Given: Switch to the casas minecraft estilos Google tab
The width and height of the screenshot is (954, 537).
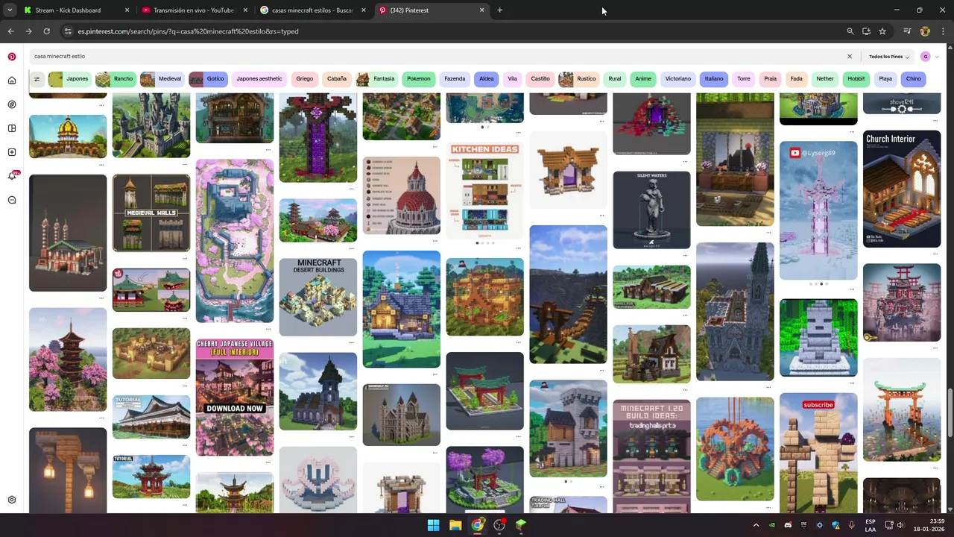Looking at the screenshot, I should point(312,10).
